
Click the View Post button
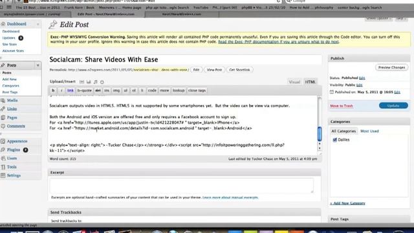[214, 70]
